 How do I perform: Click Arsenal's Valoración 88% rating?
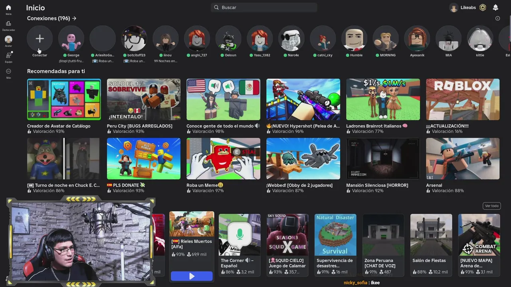(445, 191)
